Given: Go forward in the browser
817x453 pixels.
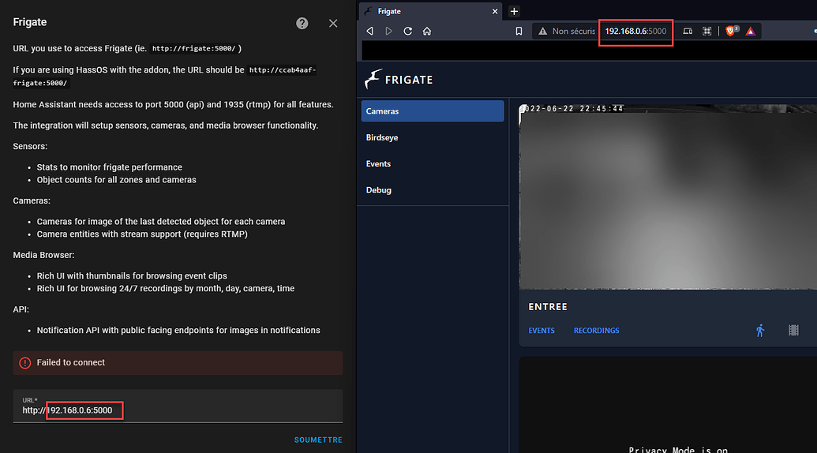Looking at the screenshot, I should [x=388, y=32].
